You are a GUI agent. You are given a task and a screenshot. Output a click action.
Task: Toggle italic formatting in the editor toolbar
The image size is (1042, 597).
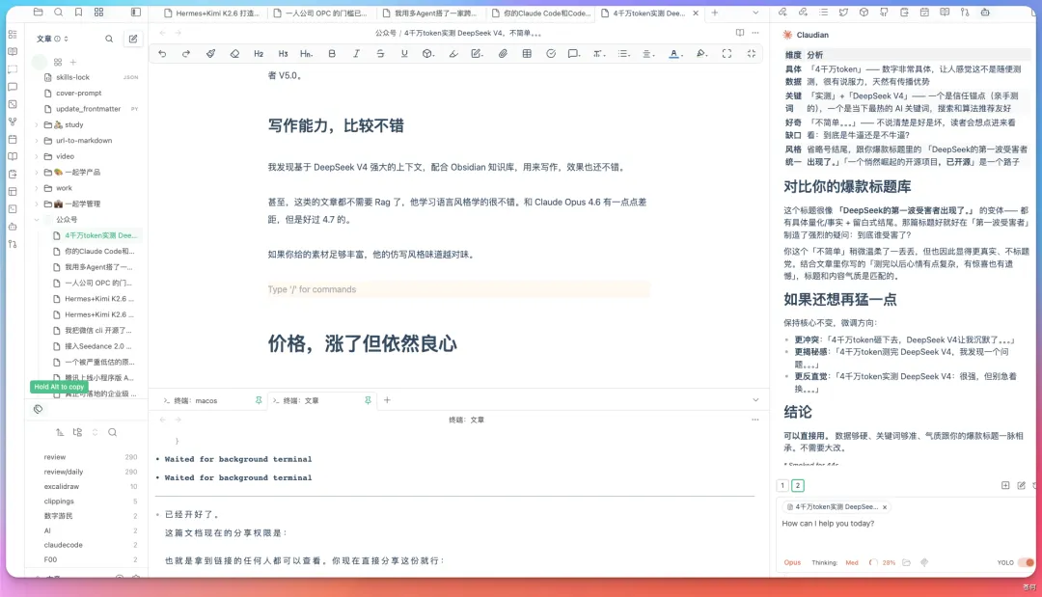coord(356,55)
